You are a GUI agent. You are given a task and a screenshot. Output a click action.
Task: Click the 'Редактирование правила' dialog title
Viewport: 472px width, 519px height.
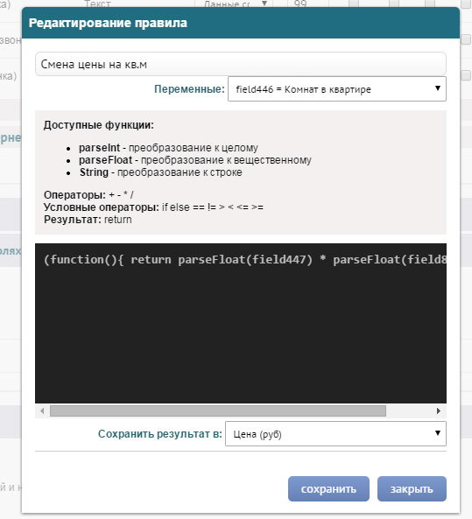108,23
